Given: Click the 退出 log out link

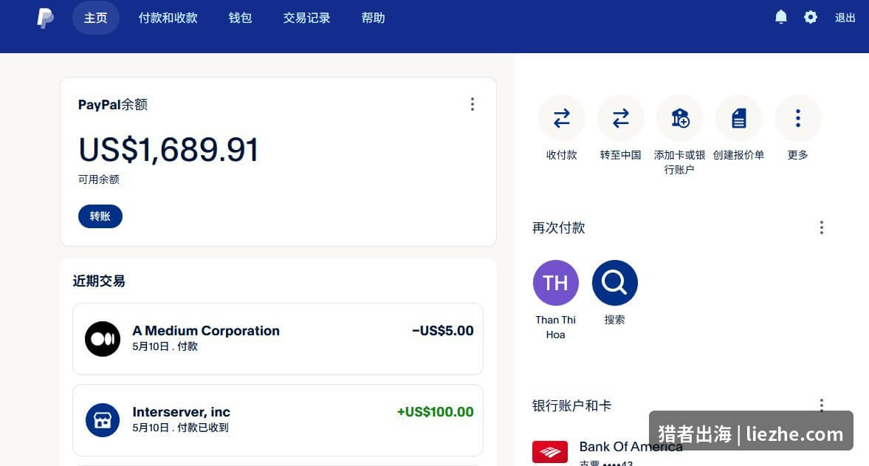Looking at the screenshot, I should 845,18.
